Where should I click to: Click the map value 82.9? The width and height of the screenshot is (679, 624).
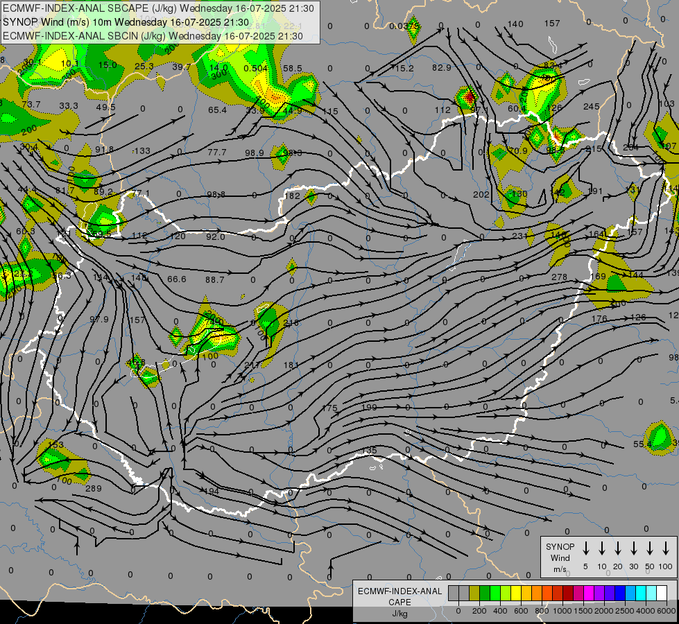click(x=442, y=67)
